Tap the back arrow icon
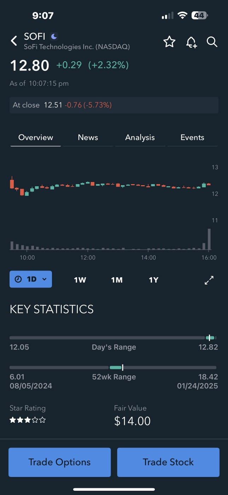228x495 pixels. (x=14, y=41)
